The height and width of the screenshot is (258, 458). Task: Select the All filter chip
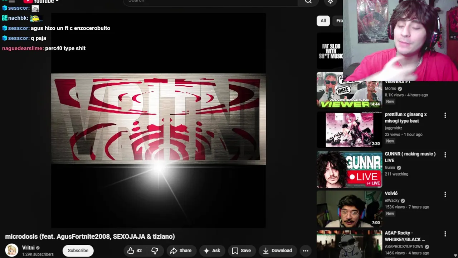tap(323, 21)
